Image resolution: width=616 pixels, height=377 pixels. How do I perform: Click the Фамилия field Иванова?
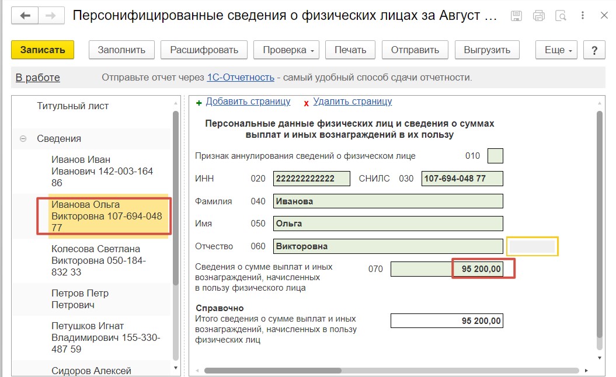(388, 201)
